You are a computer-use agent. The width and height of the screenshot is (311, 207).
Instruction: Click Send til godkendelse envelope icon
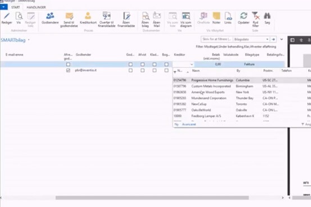[69, 16]
